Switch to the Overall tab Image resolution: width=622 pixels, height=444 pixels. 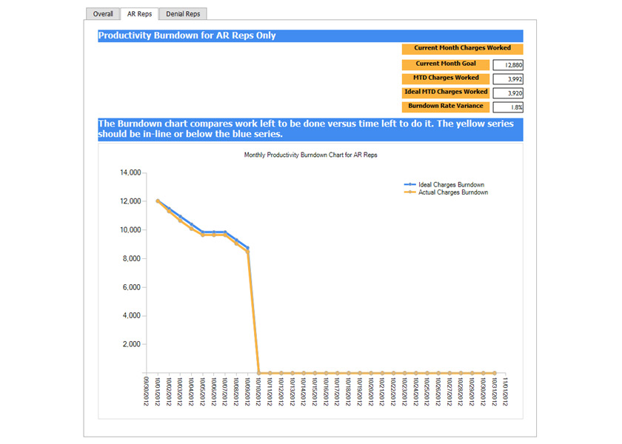coord(103,14)
